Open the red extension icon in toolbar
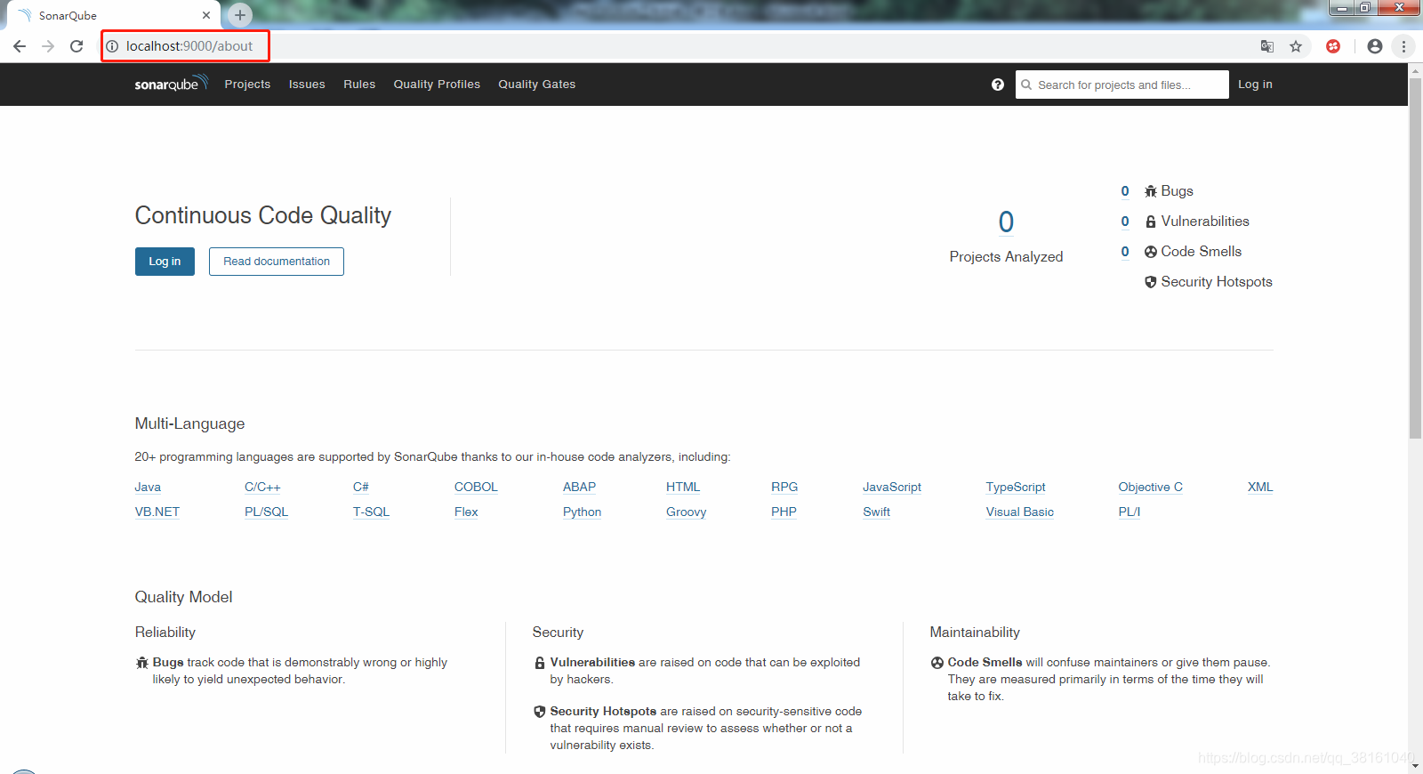1423x774 pixels. point(1333,46)
